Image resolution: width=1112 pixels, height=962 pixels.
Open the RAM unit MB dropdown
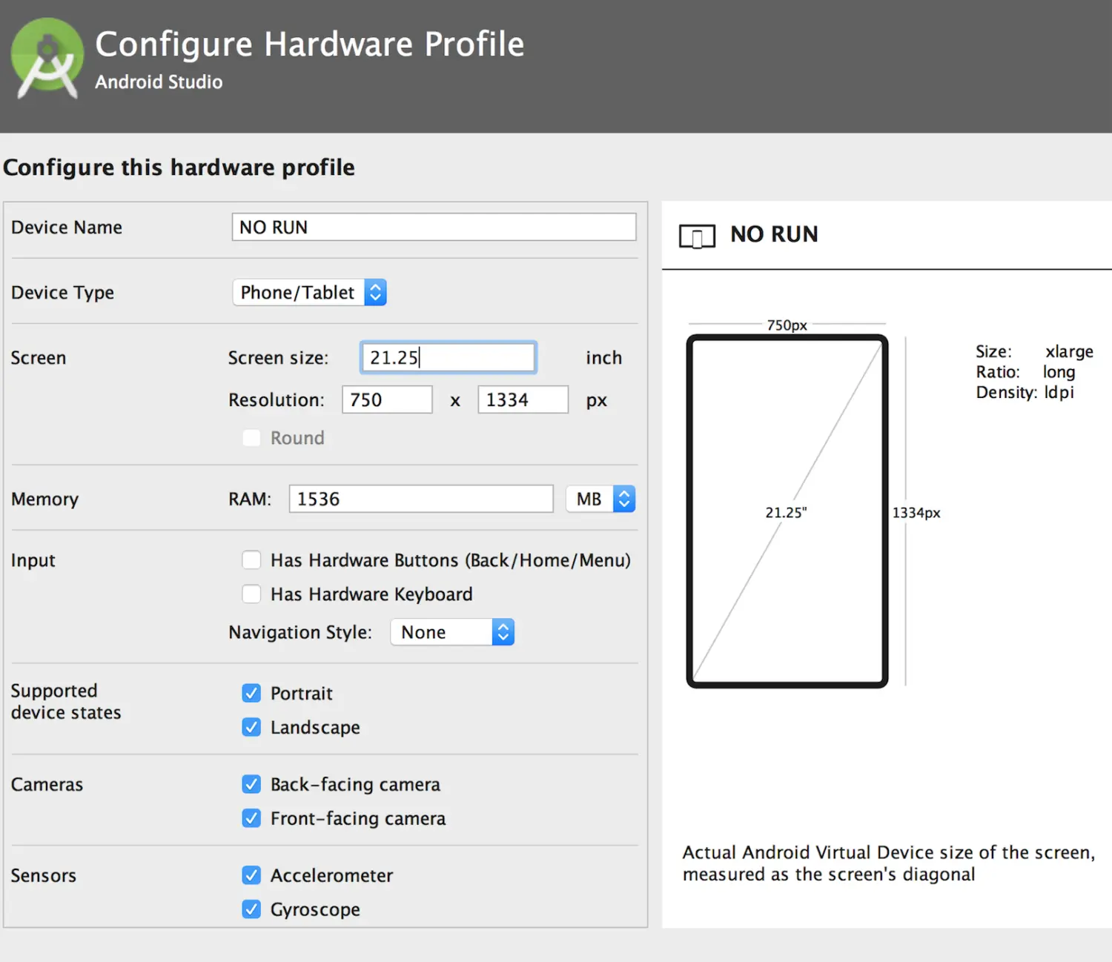click(x=600, y=499)
